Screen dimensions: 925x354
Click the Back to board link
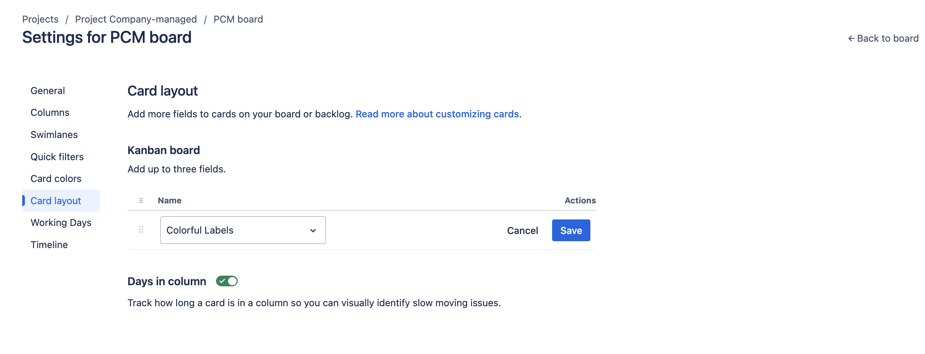tap(887, 39)
